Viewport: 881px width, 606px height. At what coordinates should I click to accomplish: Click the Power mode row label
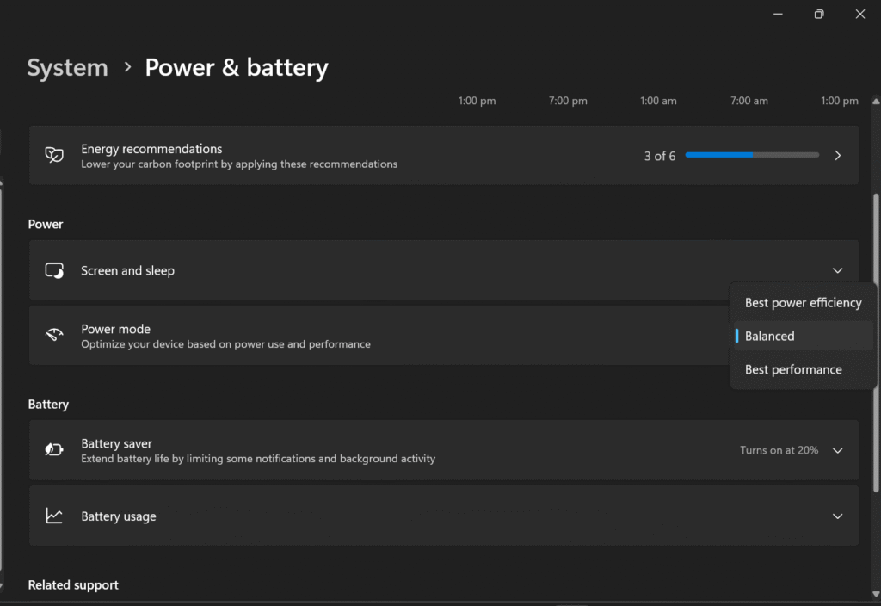coord(115,329)
